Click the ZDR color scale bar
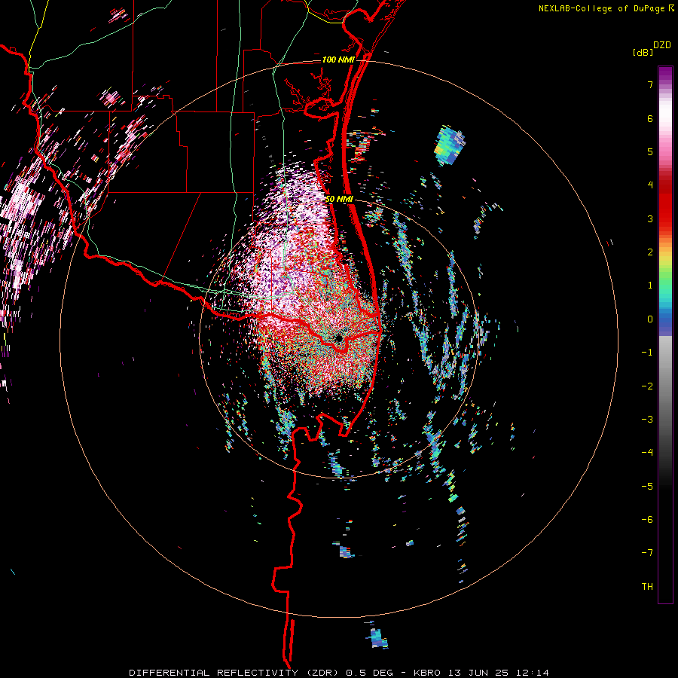This screenshot has width=678, height=678. 665,334
